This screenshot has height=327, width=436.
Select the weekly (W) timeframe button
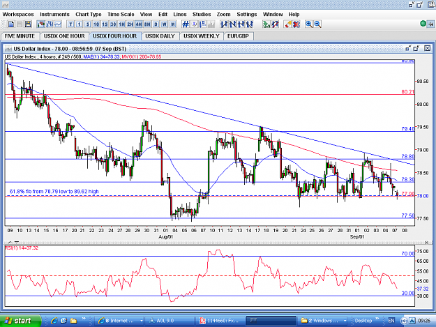point(165,24)
